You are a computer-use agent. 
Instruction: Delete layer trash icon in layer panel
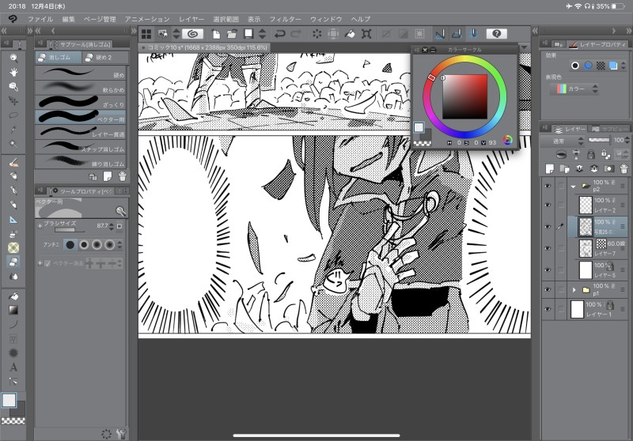click(624, 169)
